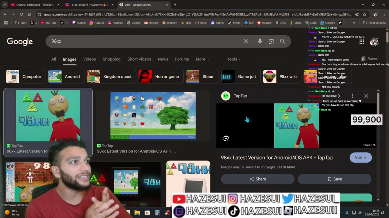Start a voice search with the microphone icon
The image size is (389, 218).
[x=260, y=41]
